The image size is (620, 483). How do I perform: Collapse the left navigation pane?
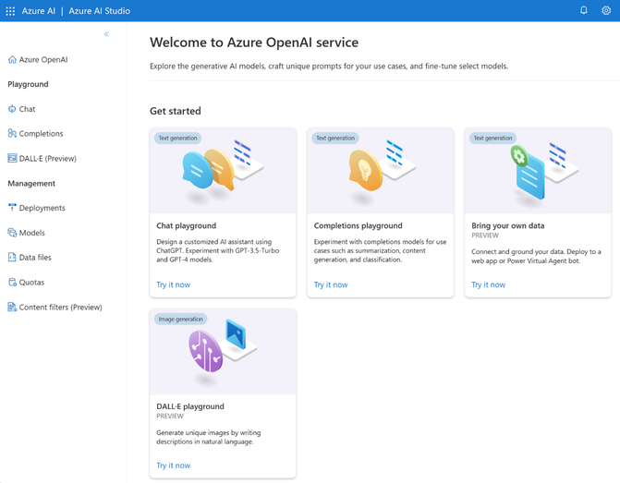(106, 34)
